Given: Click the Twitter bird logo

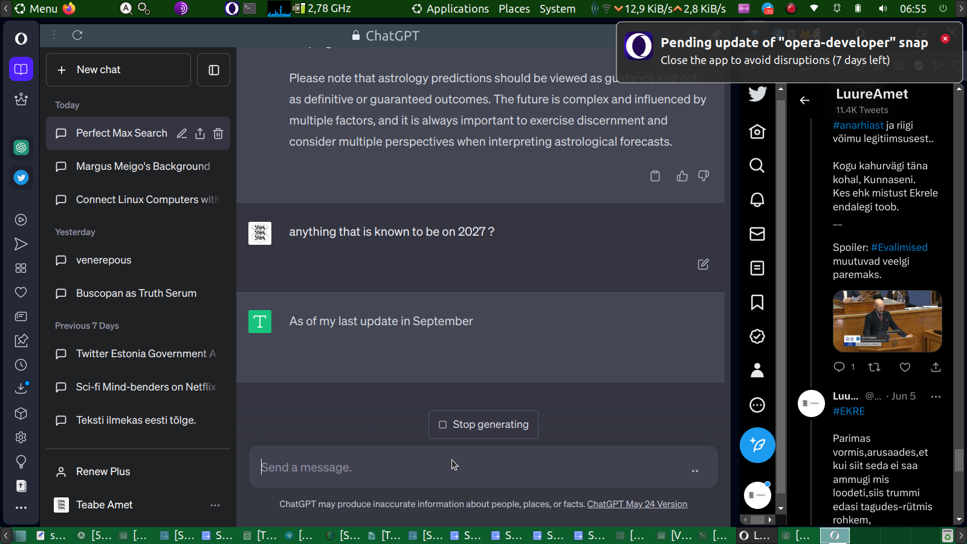Looking at the screenshot, I should [757, 94].
